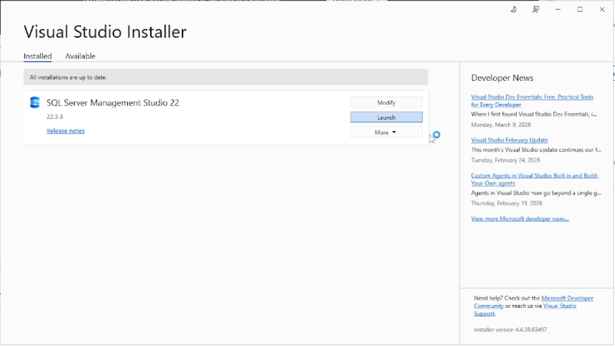Open Visual Studio February Update article
The image size is (615, 346).
509,140
